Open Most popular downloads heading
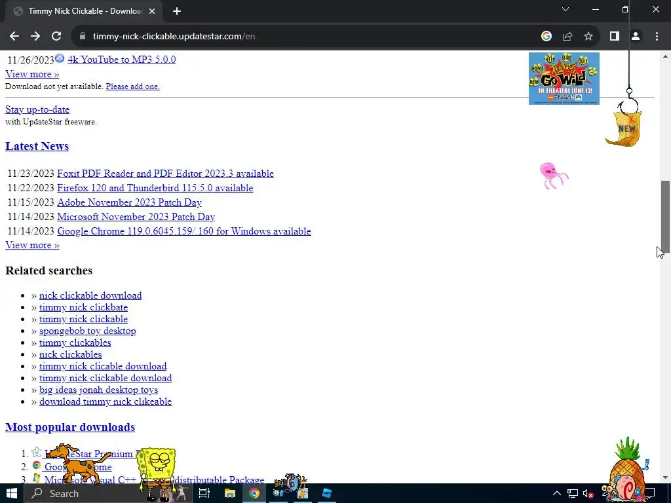Screen dimensions: 671x503 pyautogui.click(x=70, y=427)
